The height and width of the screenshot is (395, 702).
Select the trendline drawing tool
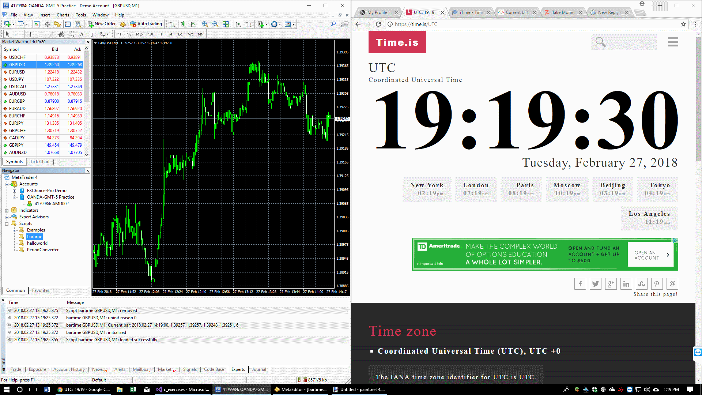click(51, 34)
